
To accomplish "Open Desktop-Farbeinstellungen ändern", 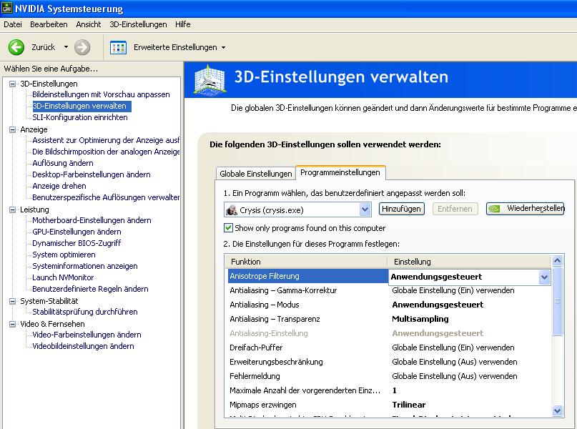I will (92, 174).
